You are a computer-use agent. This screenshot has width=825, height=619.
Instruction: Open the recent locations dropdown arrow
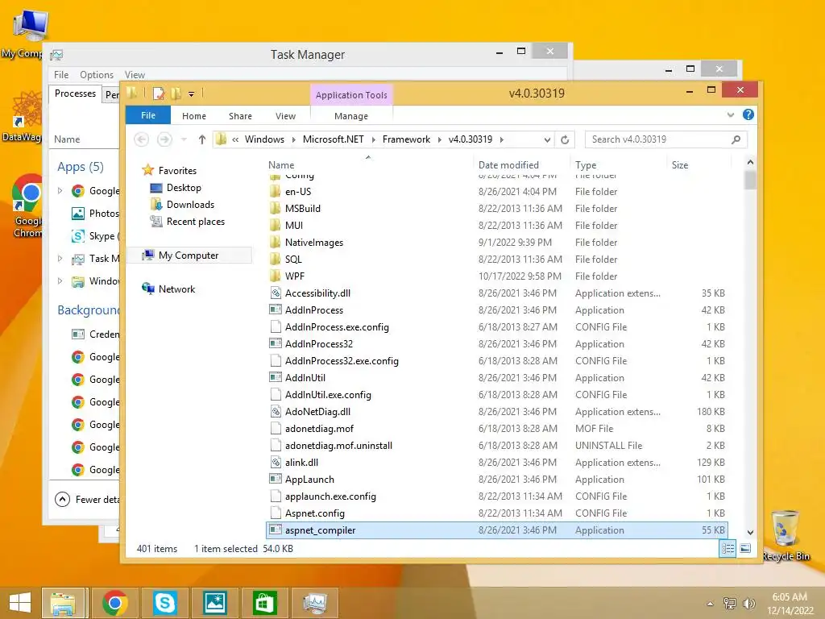point(184,139)
